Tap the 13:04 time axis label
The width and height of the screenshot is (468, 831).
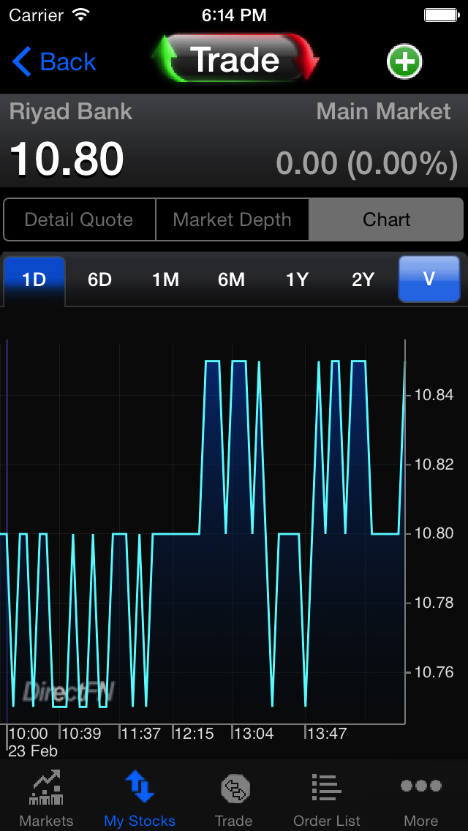pyautogui.click(x=254, y=734)
